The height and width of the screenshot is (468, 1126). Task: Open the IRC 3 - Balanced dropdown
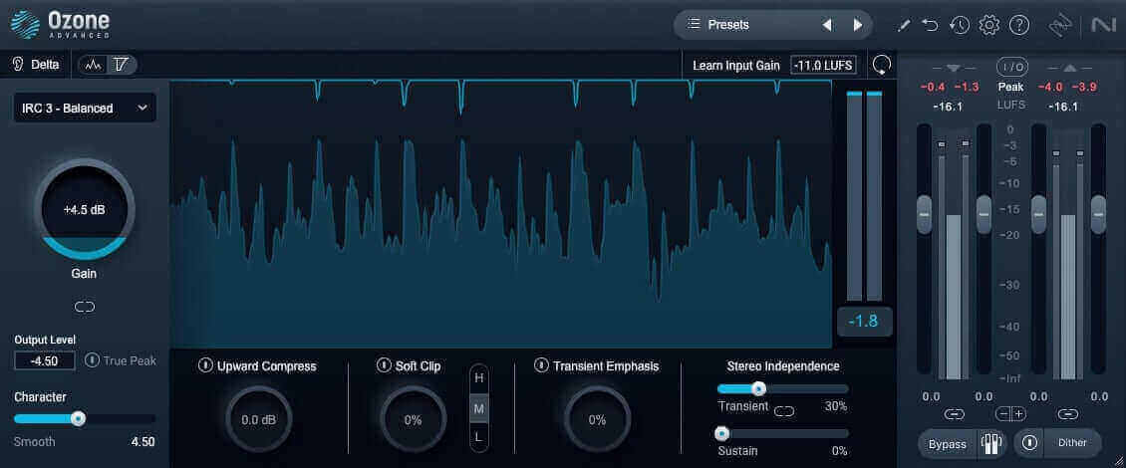coord(85,109)
